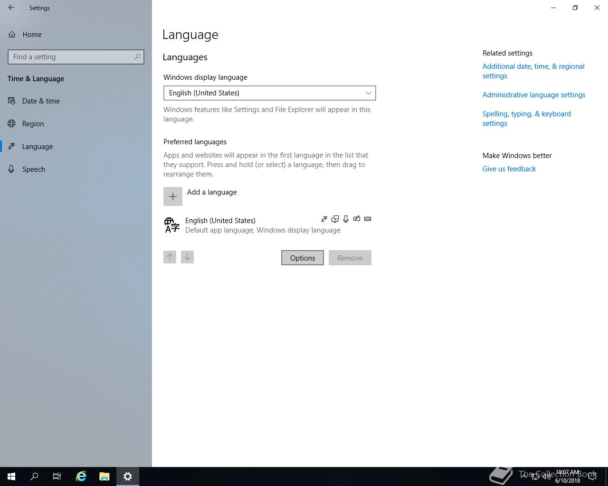This screenshot has width=608, height=486.
Task: Open Task View on the taskbar
Action: 57,477
